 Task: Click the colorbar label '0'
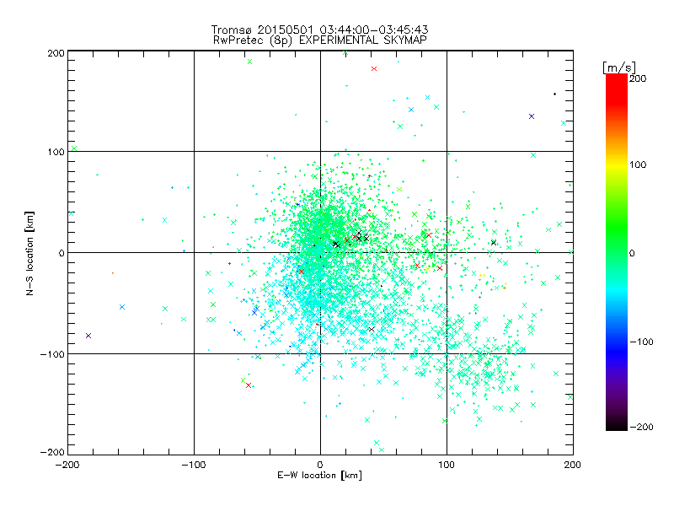tap(631, 254)
